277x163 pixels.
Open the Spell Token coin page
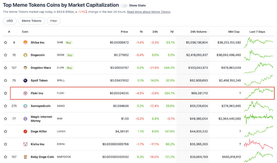(39, 81)
